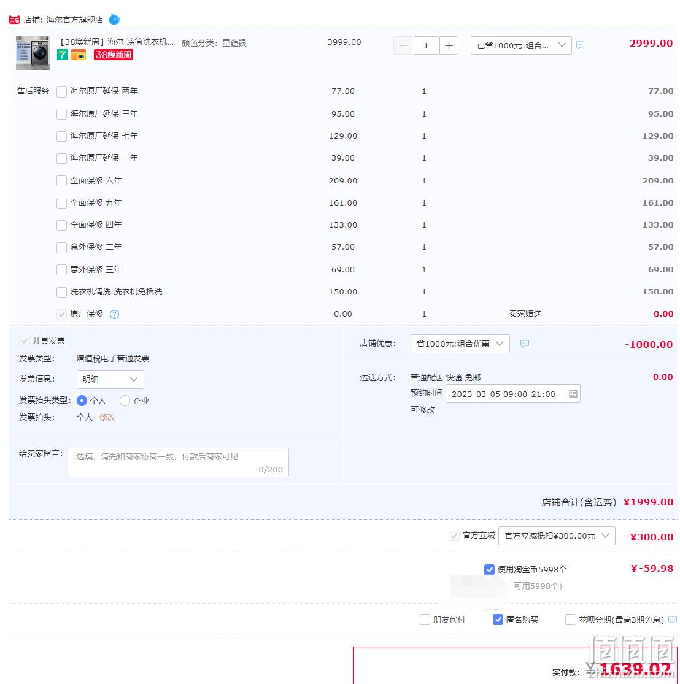The height and width of the screenshot is (684, 680).
Task: Click the 修改 link for invoice title
Action: 107,418
